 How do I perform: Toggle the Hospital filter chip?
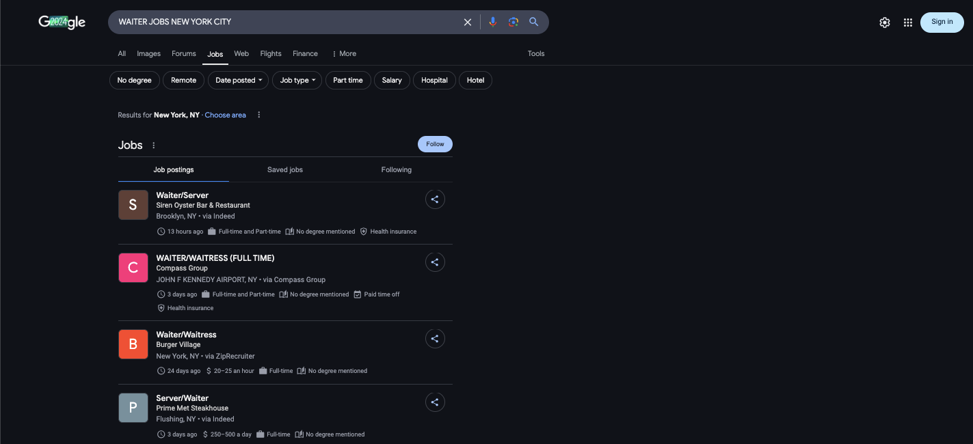434,81
